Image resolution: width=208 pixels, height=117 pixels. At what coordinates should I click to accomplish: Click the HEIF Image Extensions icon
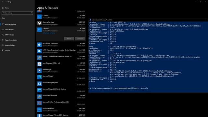click(x=39, y=45)
